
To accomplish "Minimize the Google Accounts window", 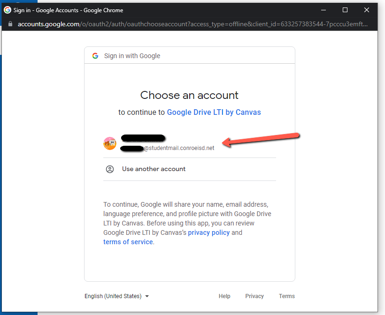I will click(x=323, y=10).
